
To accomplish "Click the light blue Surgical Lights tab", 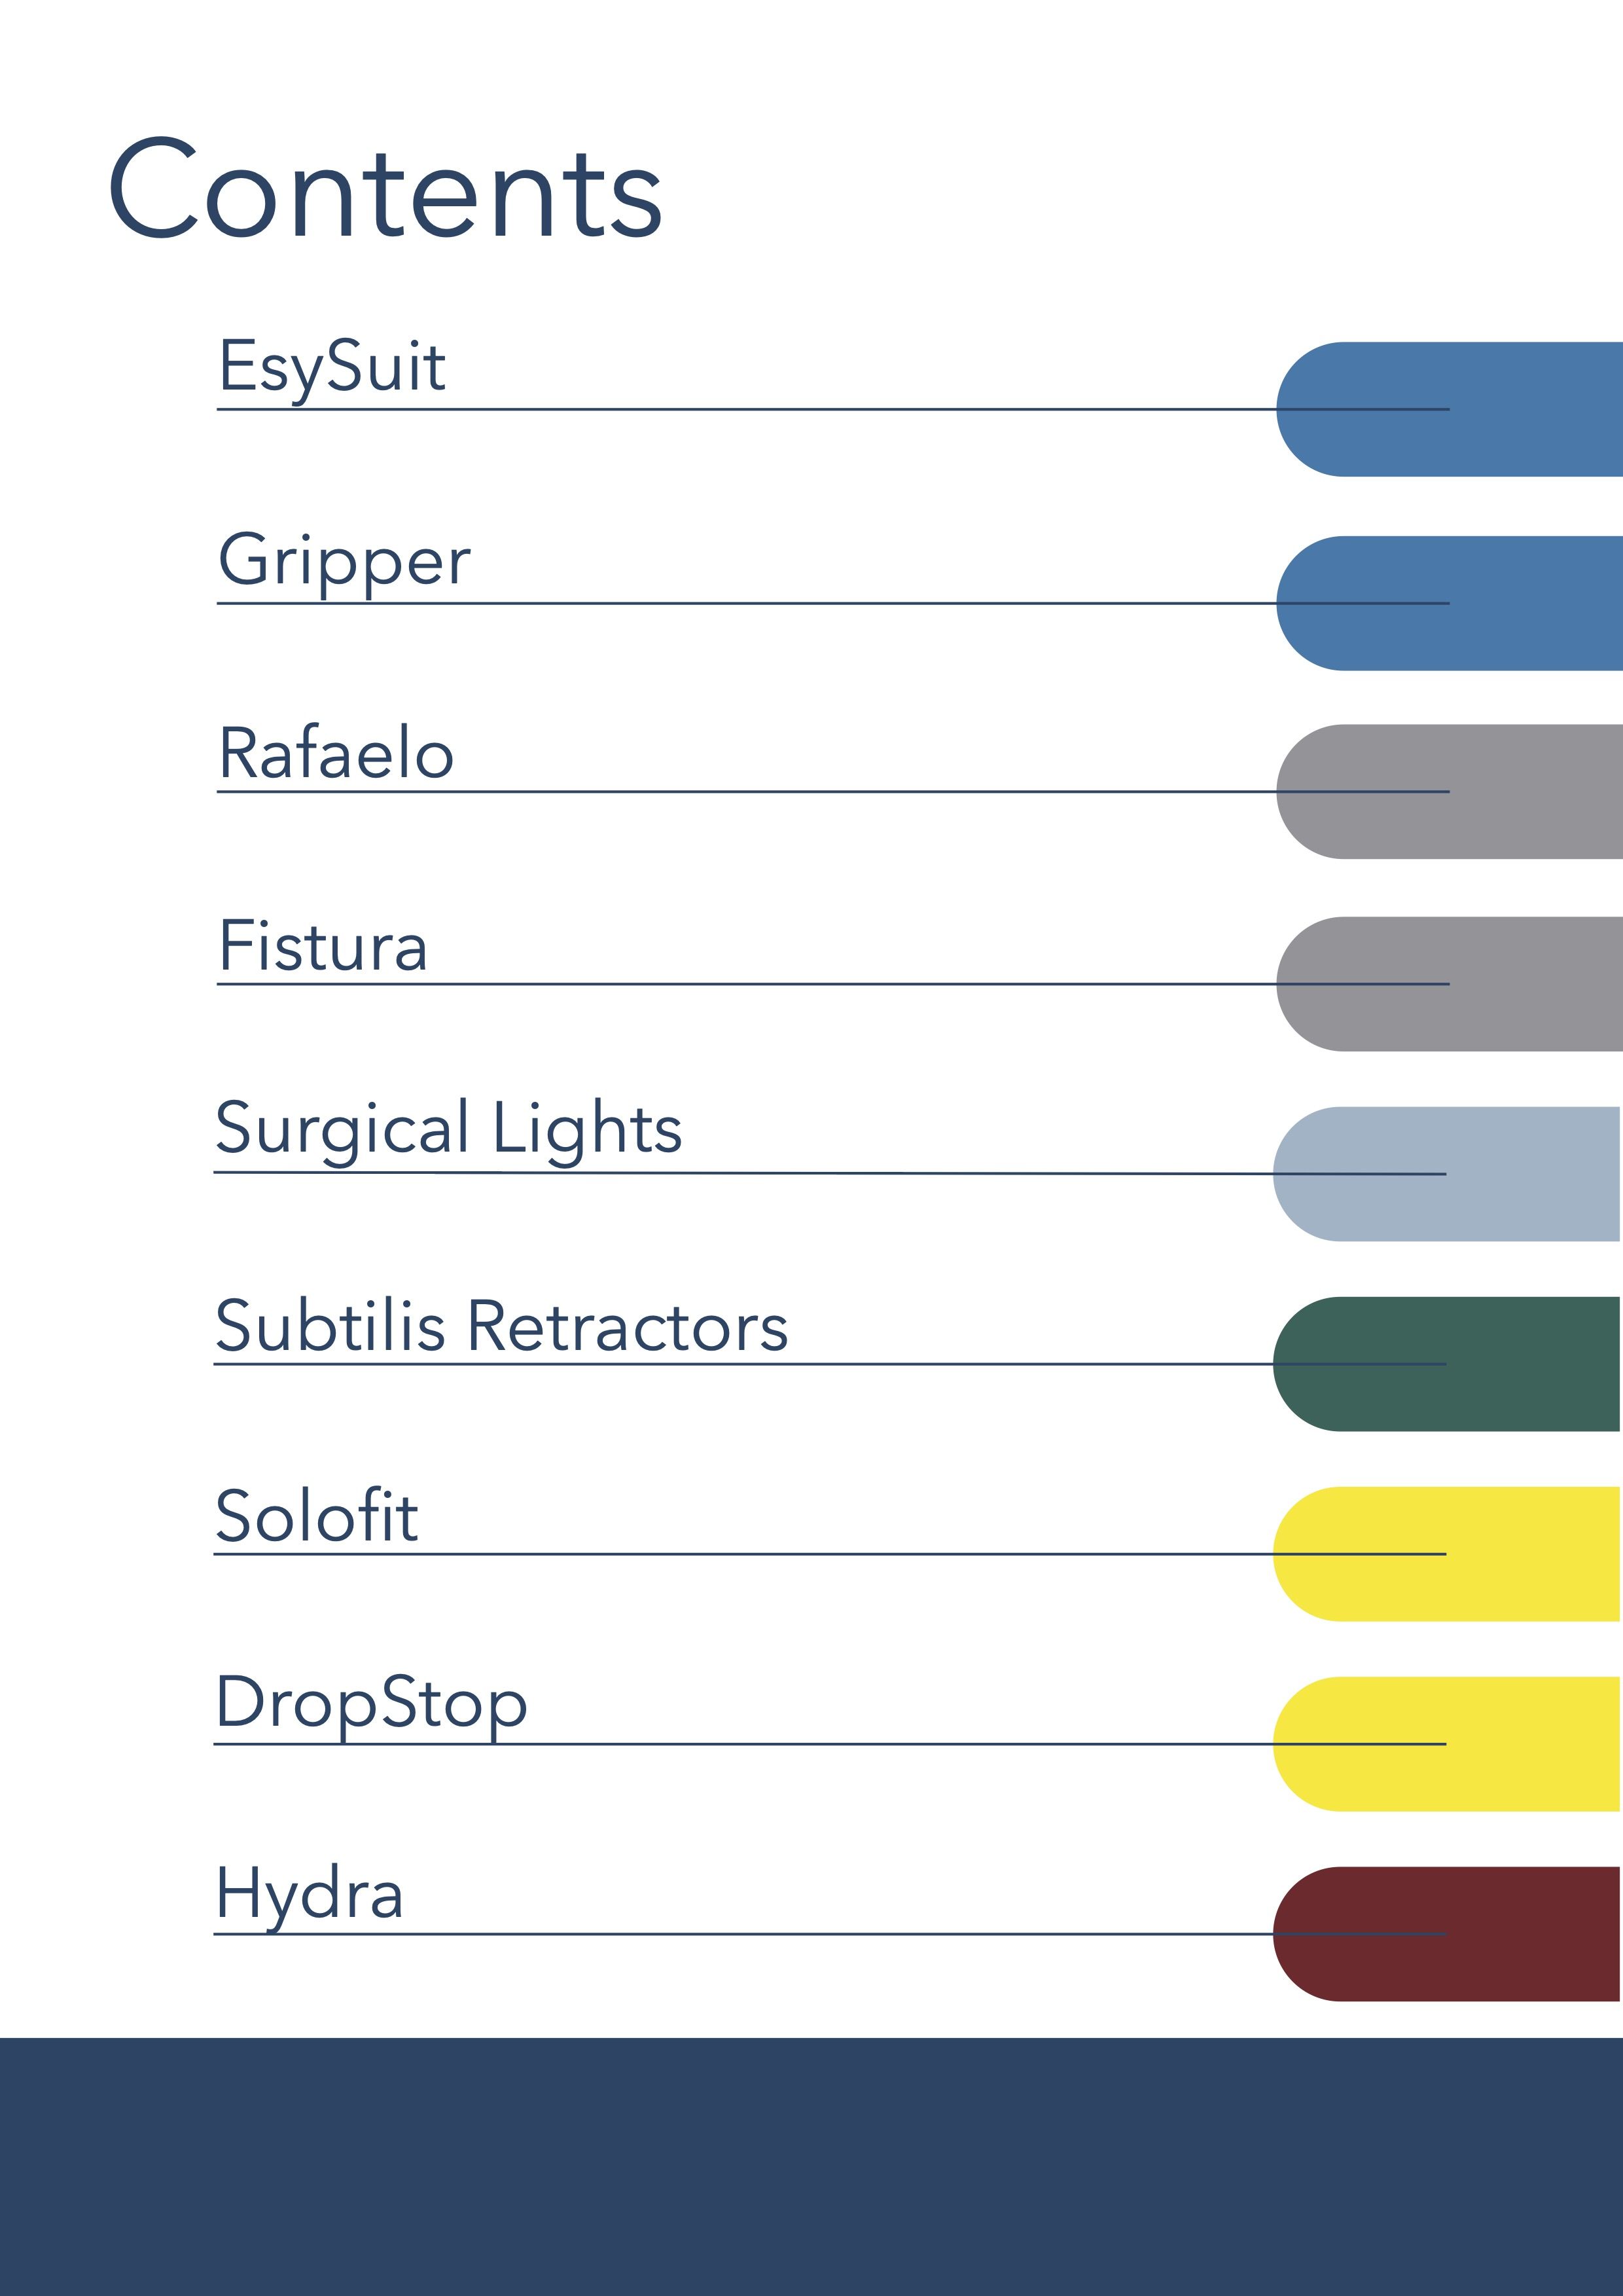I will (x=1446, y=1174).
